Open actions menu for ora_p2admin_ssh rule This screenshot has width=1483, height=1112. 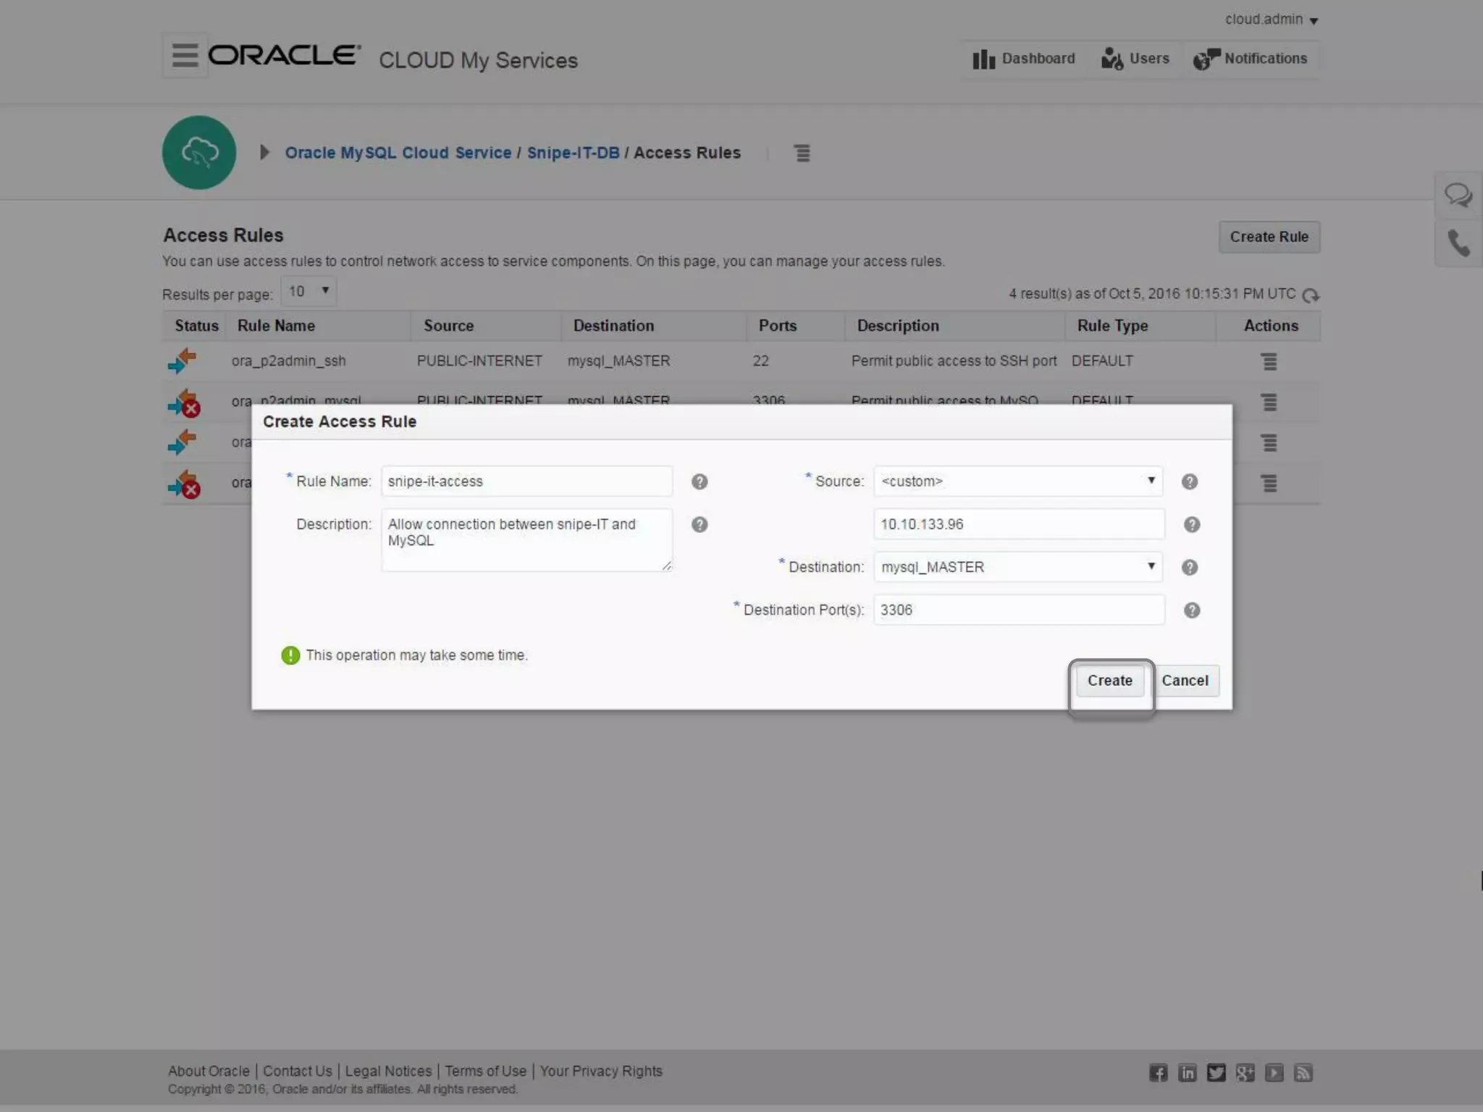(x=1269, y=361)
